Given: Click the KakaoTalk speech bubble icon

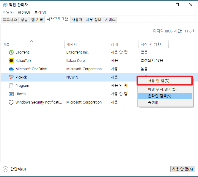Looking at the screenshot, I should point(11,61).
